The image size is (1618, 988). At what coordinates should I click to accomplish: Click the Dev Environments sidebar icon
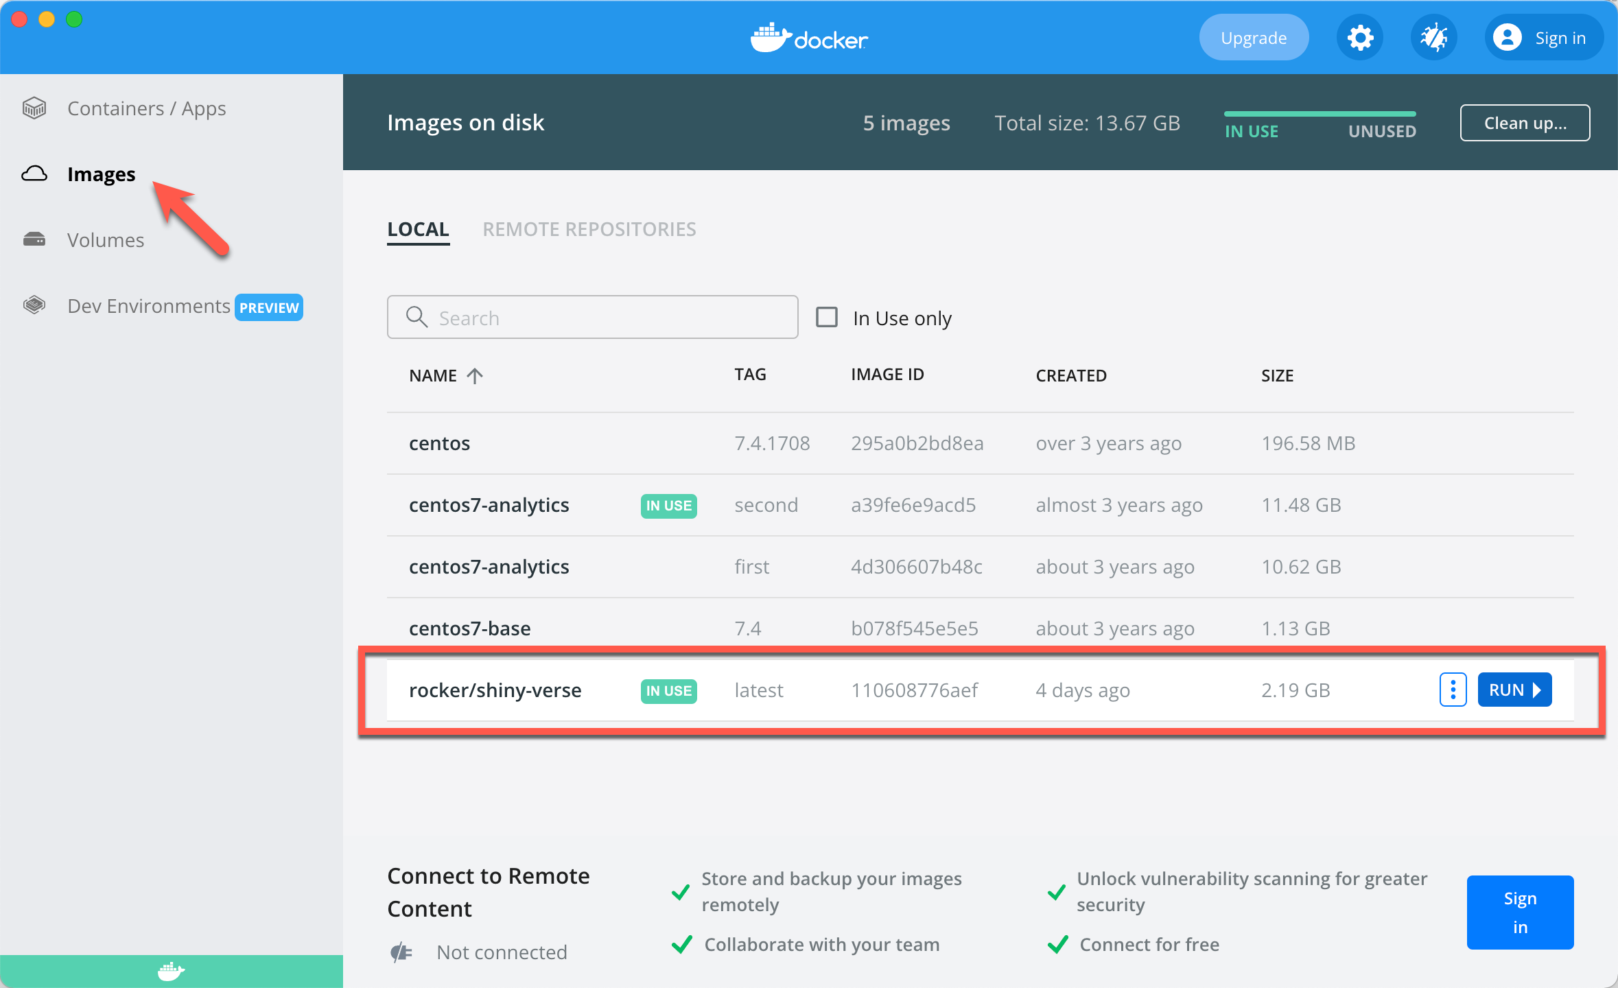point(34,305)
